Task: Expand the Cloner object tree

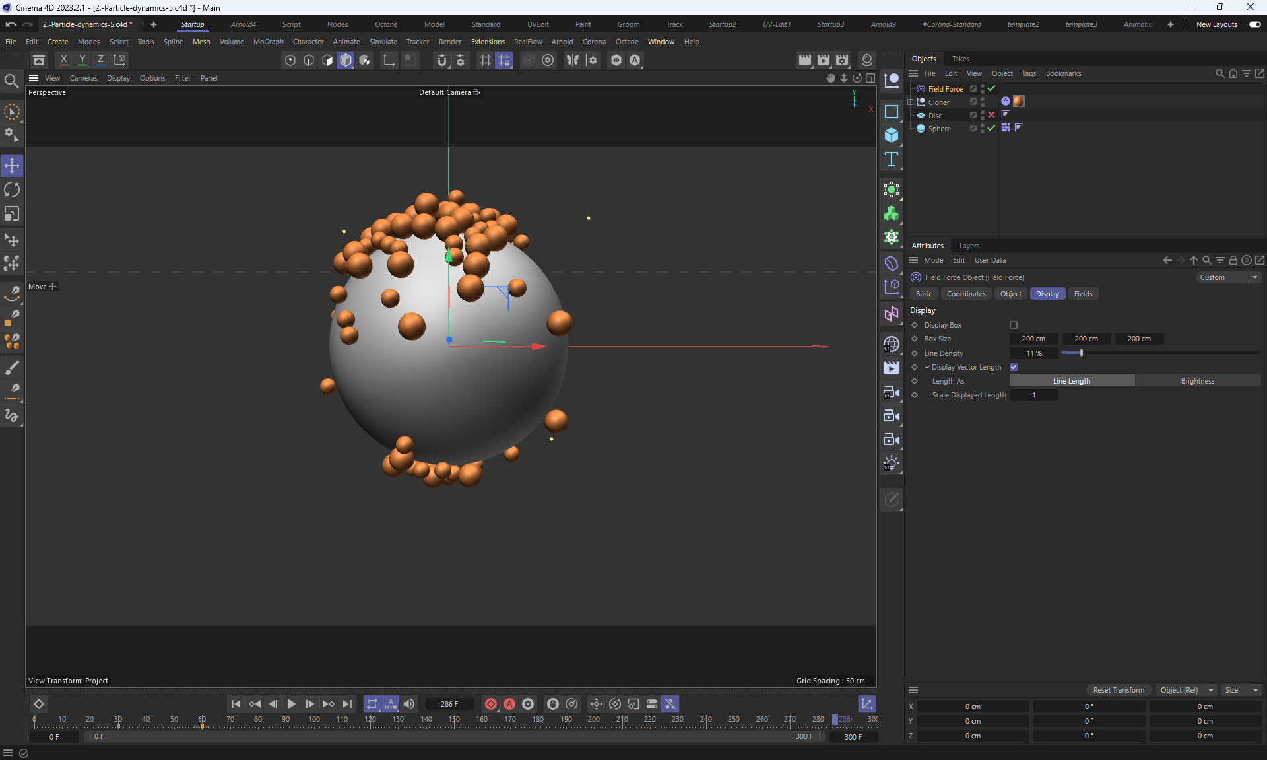Action: point(911,102)
